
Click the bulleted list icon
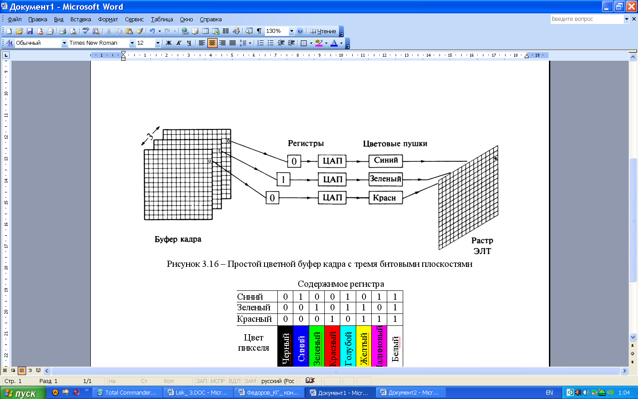pyautogui.click(x=271, y=43)
